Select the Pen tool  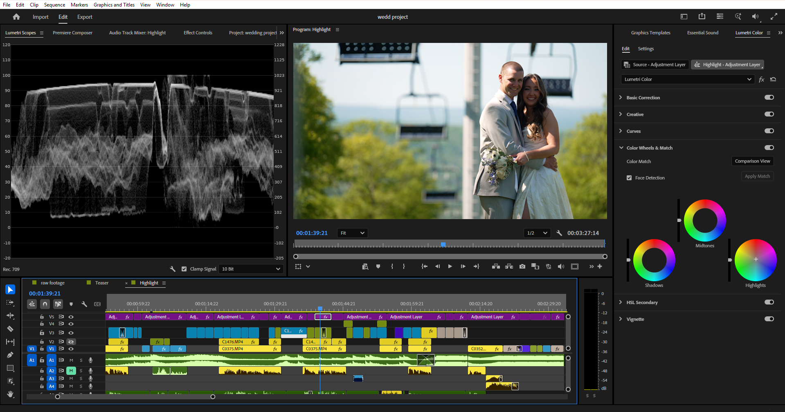click(x=10, y=355)
